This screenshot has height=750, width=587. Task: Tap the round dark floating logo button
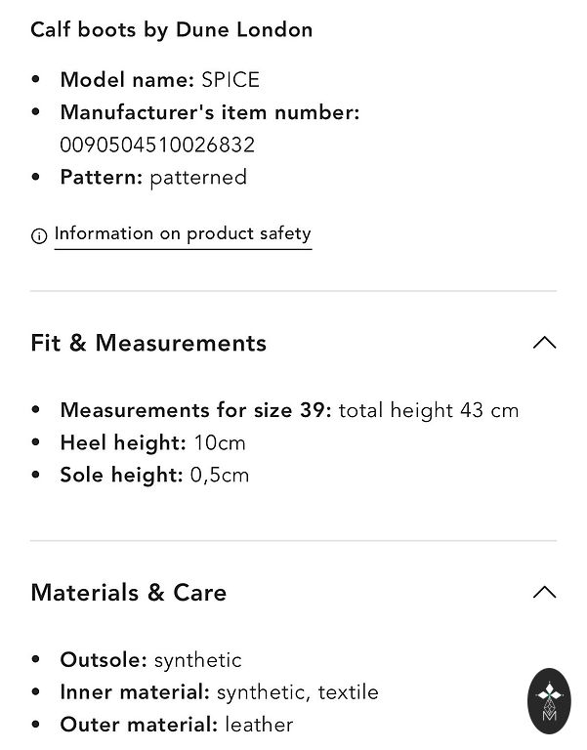[x=548, y=701]
